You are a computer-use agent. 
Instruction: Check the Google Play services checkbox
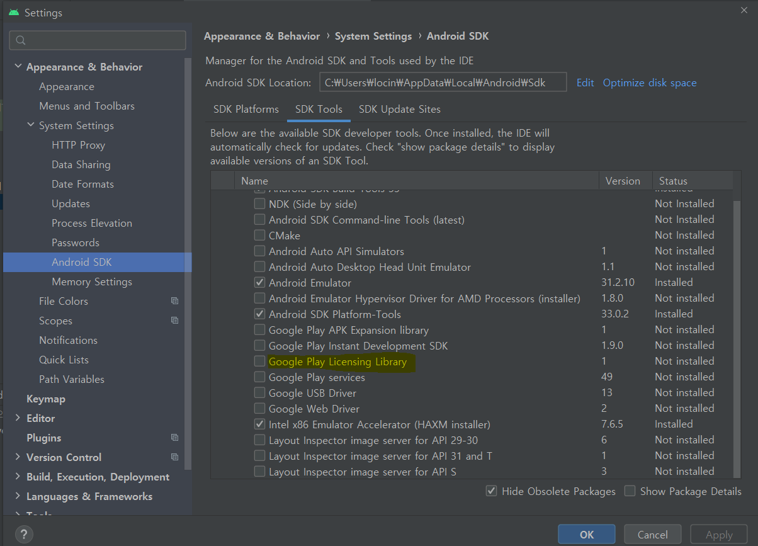pos(259,377)
